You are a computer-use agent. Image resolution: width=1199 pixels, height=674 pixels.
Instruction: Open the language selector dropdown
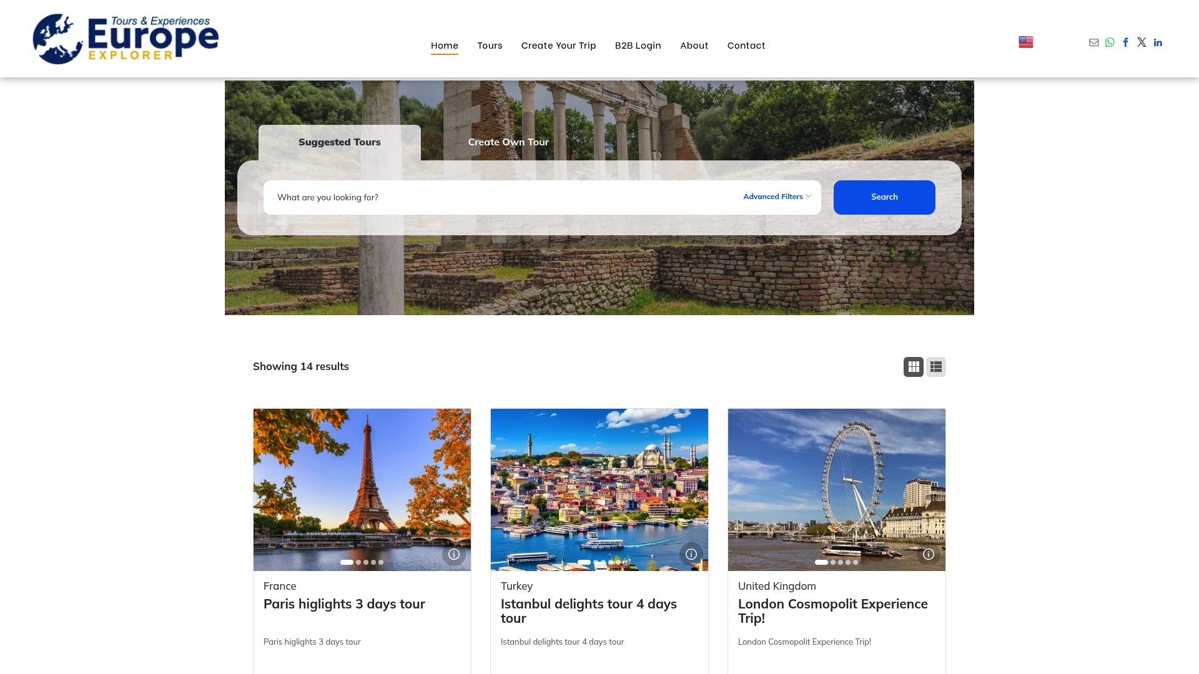pyautogui.click(x=1026, y=41)
